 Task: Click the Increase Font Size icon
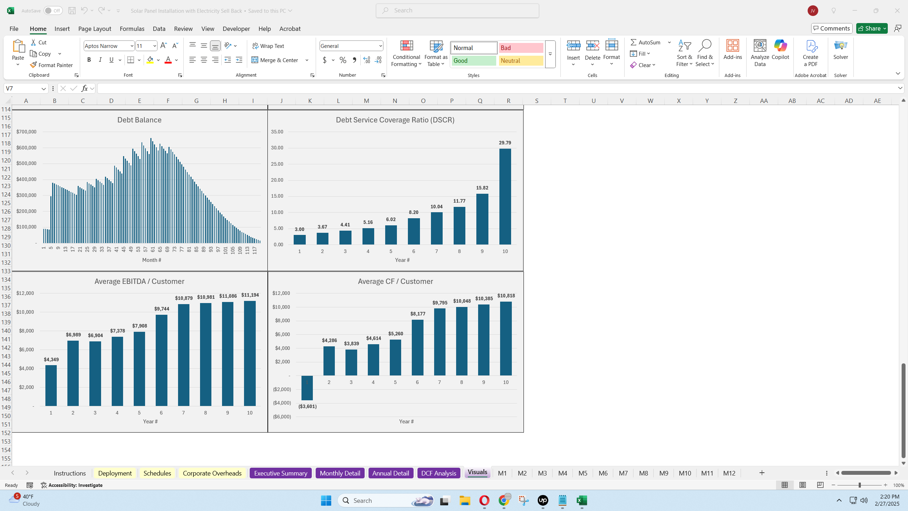pyautogui.click(x=164, y=46)
